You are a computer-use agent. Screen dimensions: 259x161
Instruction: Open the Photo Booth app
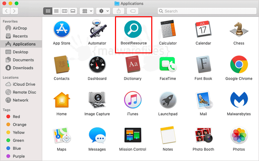[203, 135]
